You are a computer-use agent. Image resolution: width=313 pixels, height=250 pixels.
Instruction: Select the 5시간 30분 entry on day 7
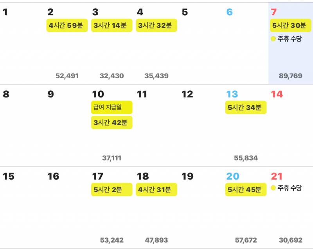click(290, 25)
